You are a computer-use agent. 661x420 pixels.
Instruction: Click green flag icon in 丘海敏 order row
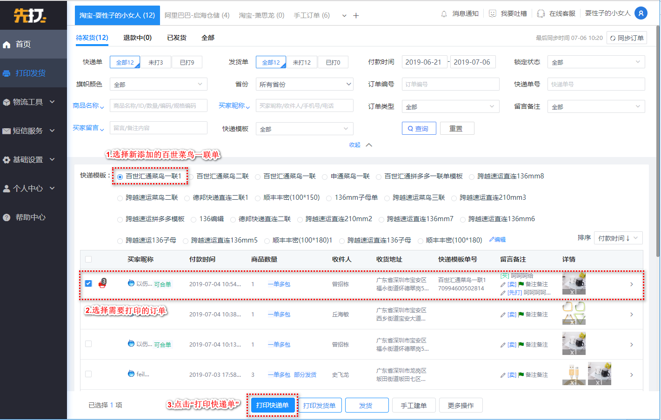tap(521, 315)
